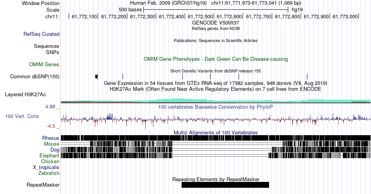The height and width of the screenshot is (194, 371).
Task: Click the 100 Vert. Cons track label
Action: pyautogui.click(x=22, y=116)
